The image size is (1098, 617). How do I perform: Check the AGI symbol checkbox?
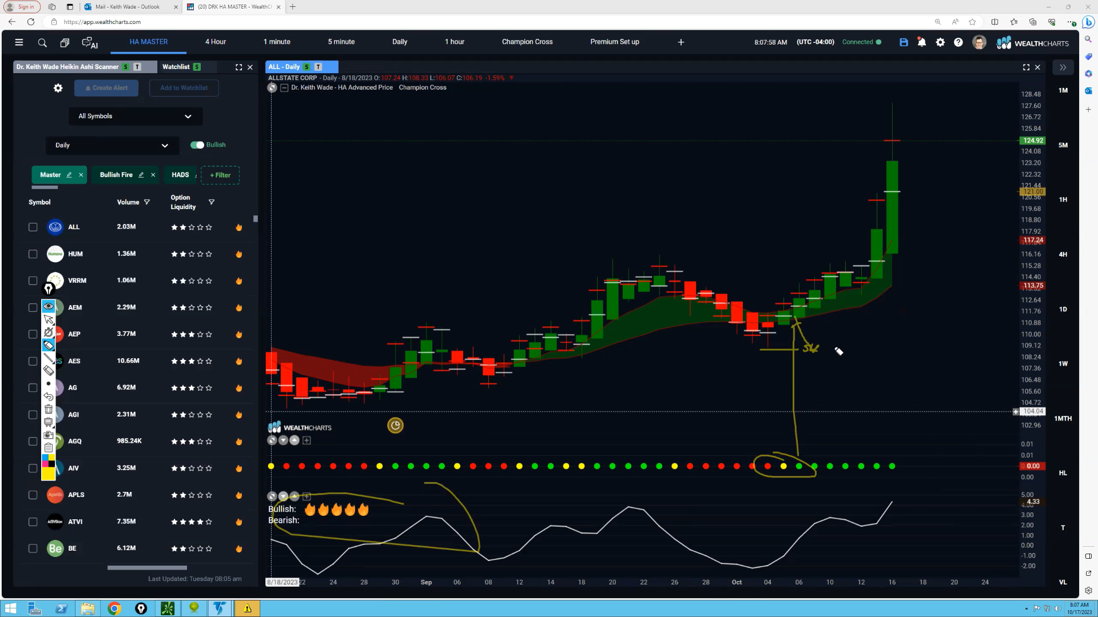tap(33, 415)
